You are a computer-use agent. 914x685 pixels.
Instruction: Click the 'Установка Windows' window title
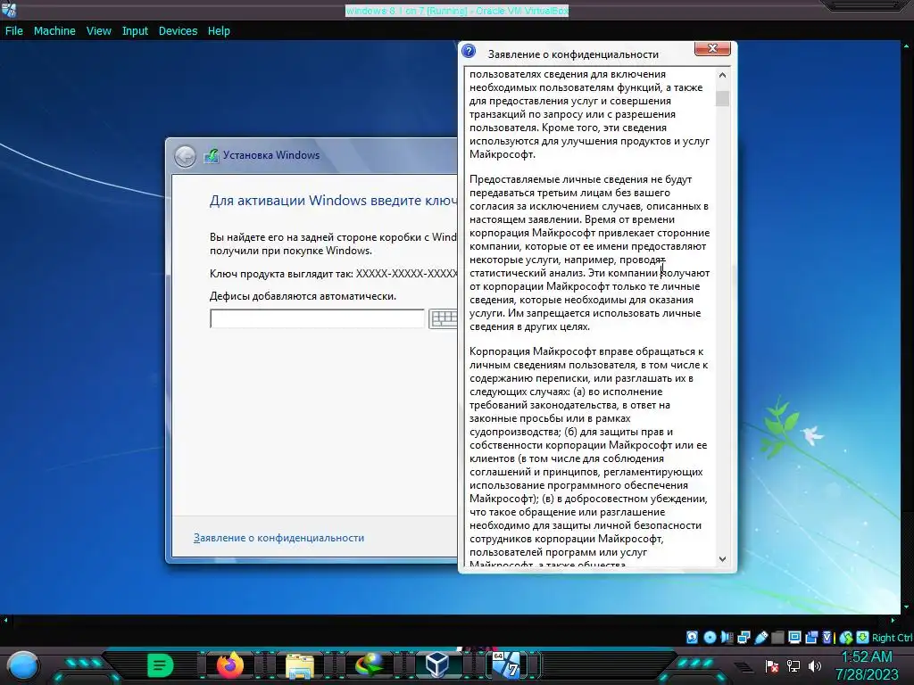271,155
